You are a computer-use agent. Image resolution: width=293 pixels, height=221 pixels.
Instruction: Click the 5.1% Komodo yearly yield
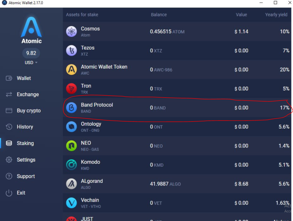pos(284,165)
